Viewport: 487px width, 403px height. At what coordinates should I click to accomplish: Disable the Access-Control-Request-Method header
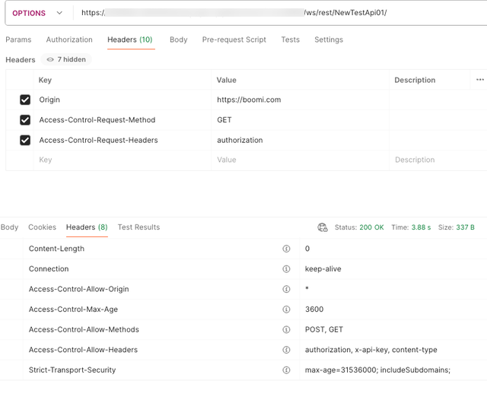pyautogui.click(x=25, y=120)
